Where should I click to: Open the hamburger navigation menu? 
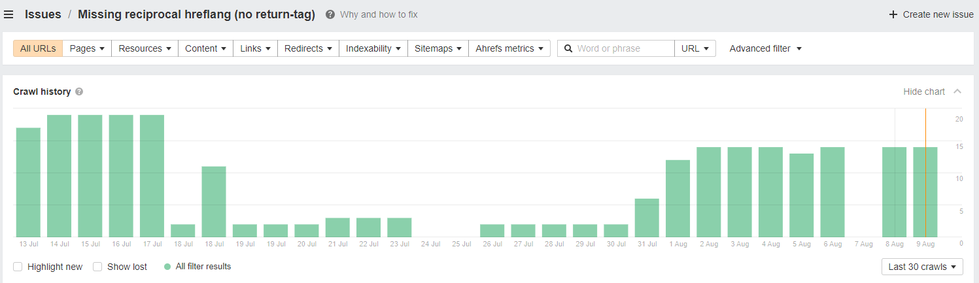[x=9, y=14]
